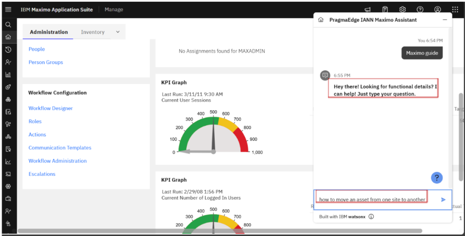Click the blue question mark bubble
Screen dimensions: 465x236
tap(436, 177)
